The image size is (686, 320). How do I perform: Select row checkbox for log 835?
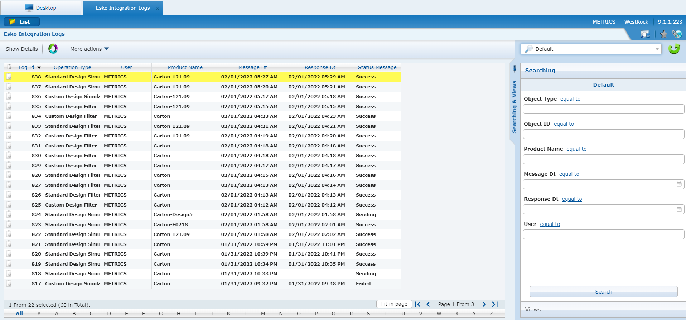pos(9,106)
